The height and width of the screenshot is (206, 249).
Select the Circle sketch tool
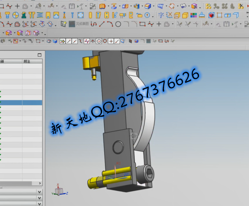point(118,24)
